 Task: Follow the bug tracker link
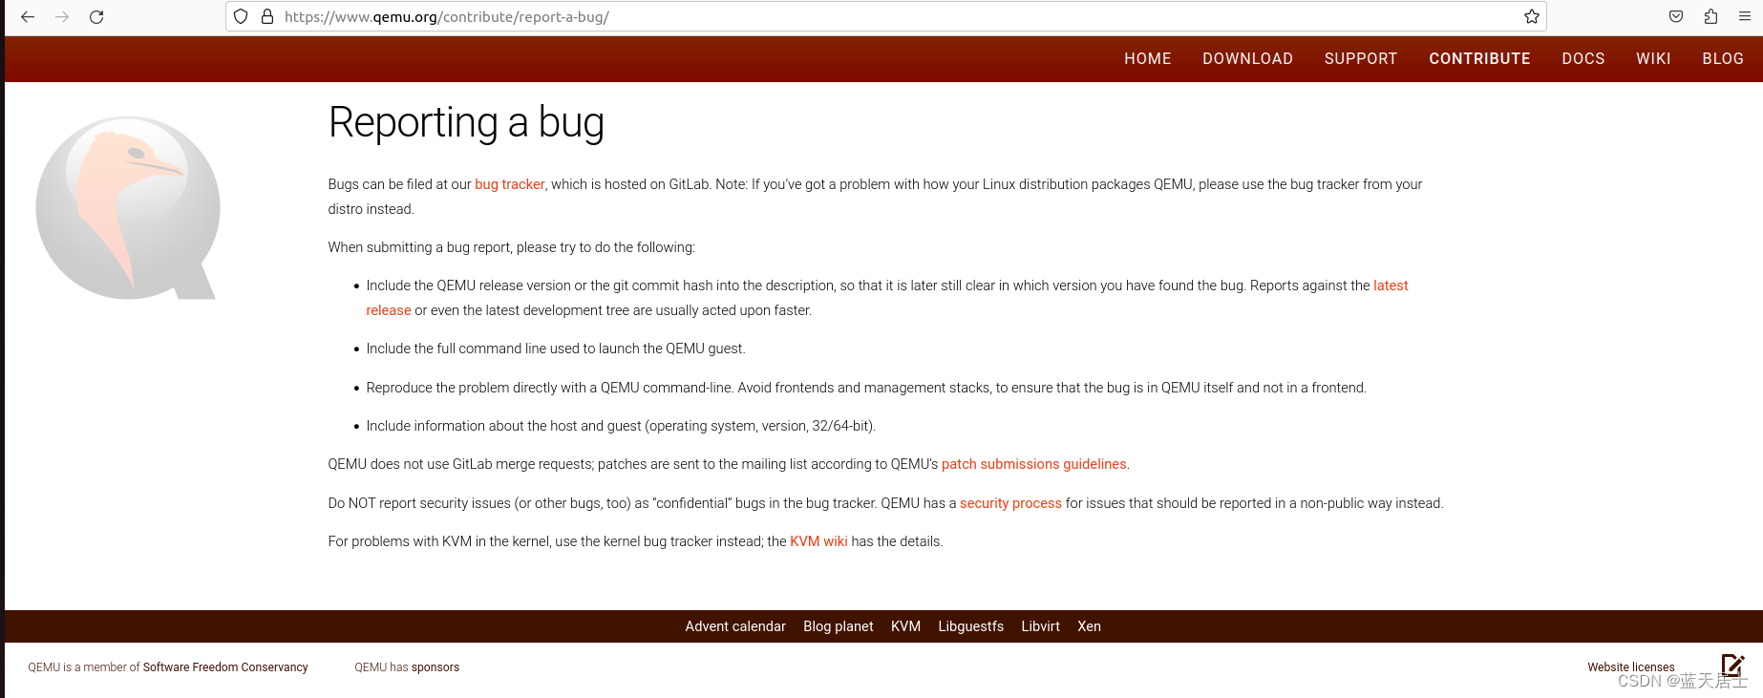(x=509, y=184)
